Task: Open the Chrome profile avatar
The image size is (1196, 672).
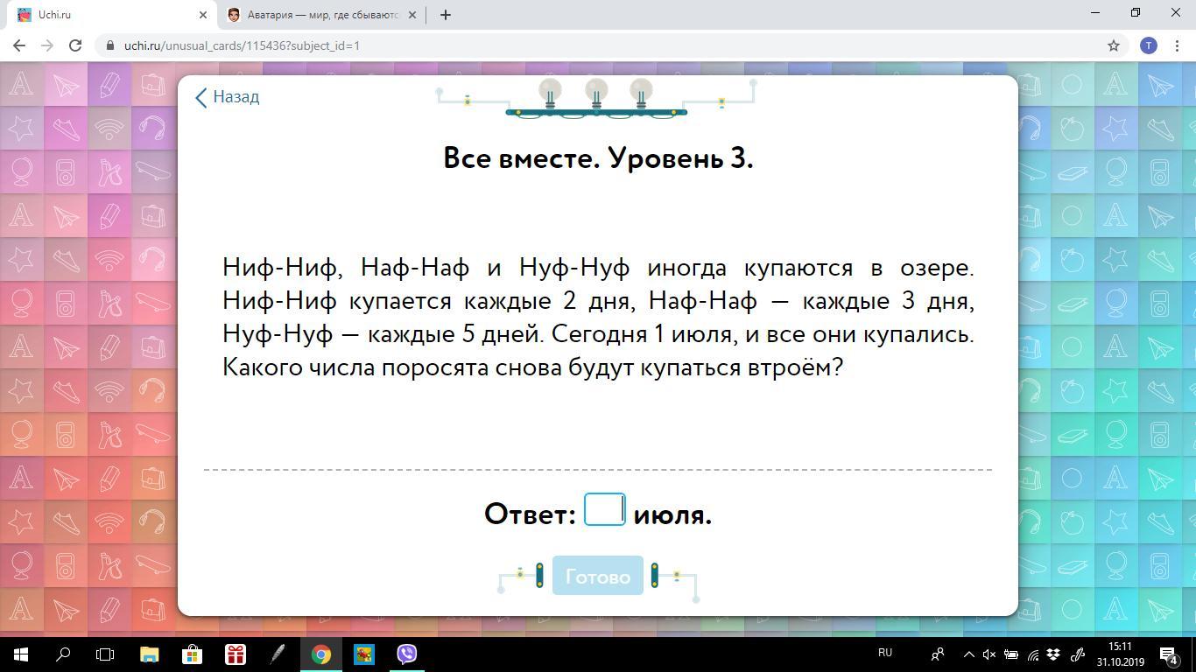Action: [x=1149, y=45]
